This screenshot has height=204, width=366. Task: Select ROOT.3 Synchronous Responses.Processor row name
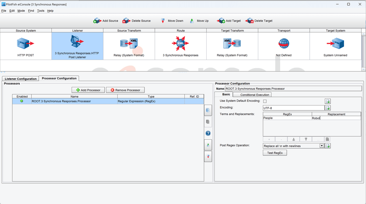[74, 101]
